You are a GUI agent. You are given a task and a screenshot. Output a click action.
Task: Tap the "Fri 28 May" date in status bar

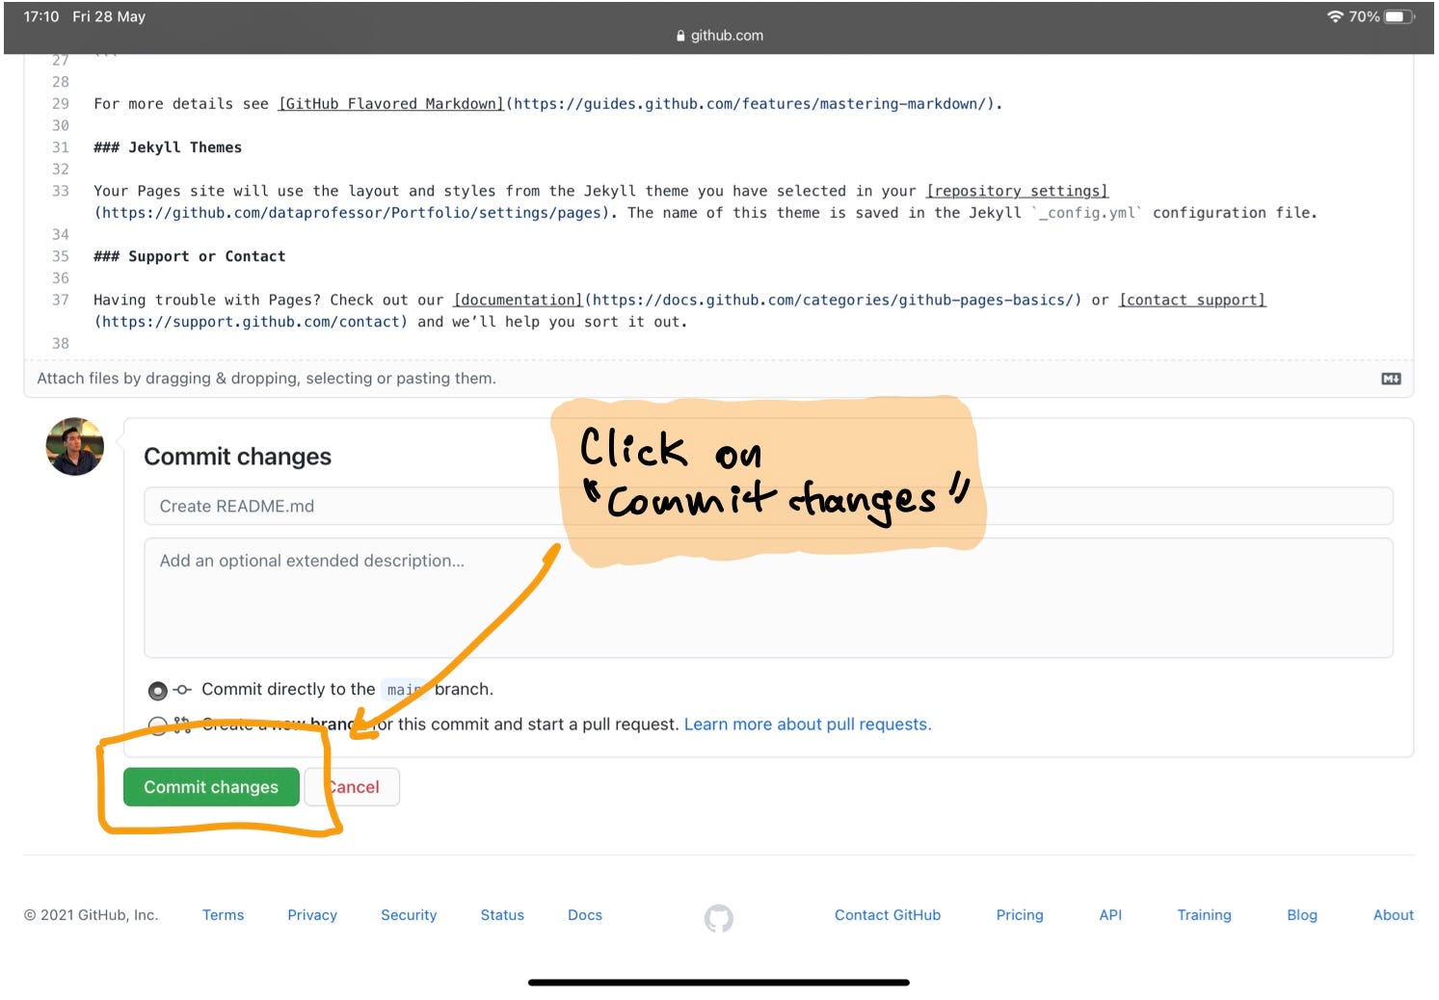[109, 16]
